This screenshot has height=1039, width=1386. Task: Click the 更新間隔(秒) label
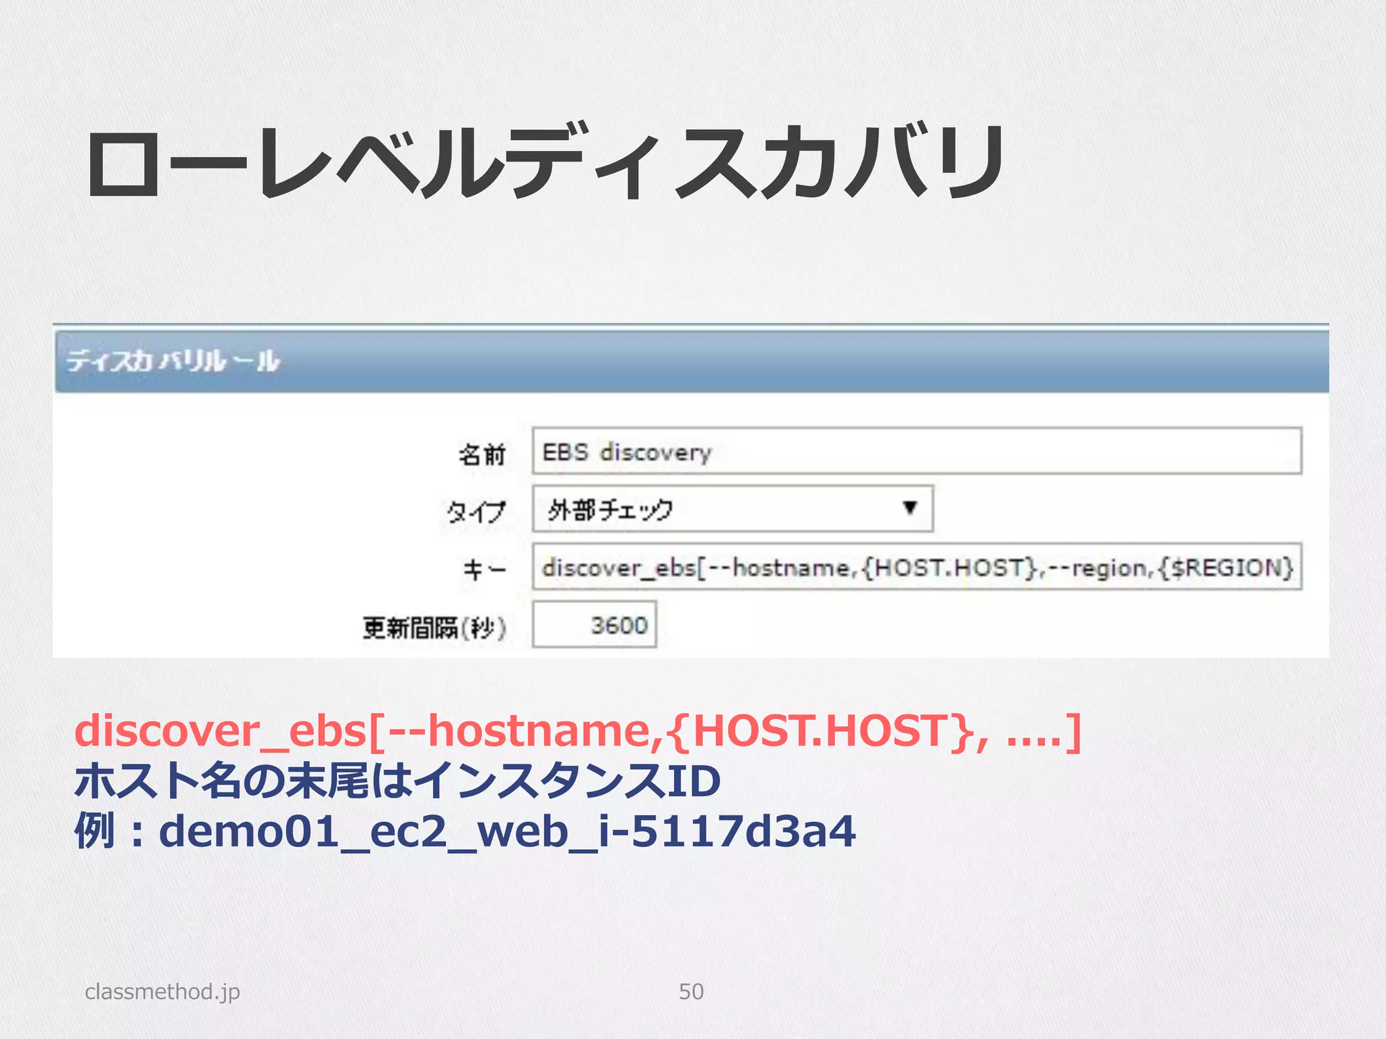434,628
